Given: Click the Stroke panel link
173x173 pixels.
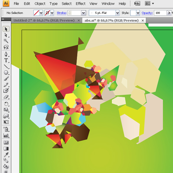Looking at the screenshot, I should [62, 13].
